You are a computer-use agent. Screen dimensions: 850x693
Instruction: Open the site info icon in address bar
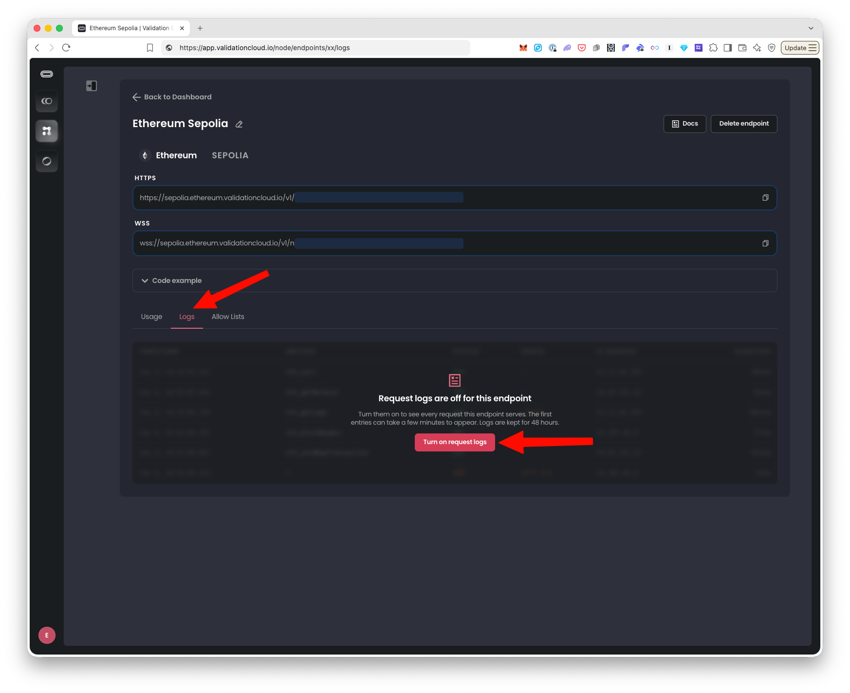click(x=169, y=48)
